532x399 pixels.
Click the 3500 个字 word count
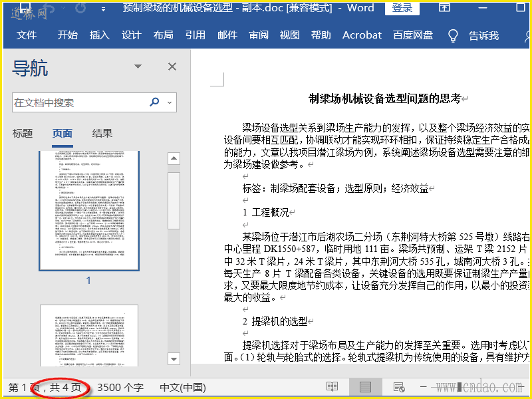120,388
